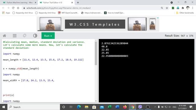Open the Chrome profile avatar
This screenshot has height=110, width=196.
(x=188, y=8)
